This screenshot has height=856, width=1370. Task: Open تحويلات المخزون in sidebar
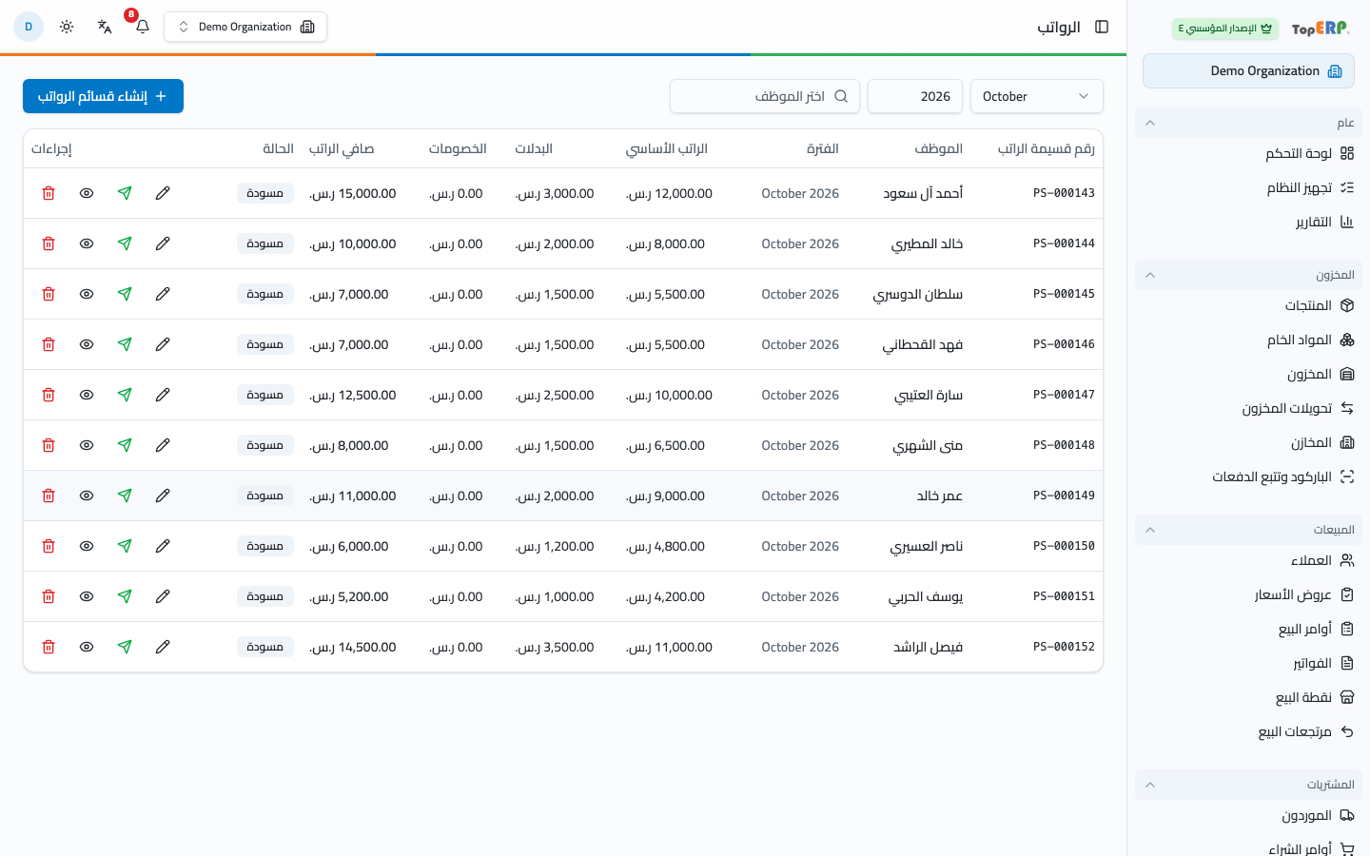(1298, 408)
